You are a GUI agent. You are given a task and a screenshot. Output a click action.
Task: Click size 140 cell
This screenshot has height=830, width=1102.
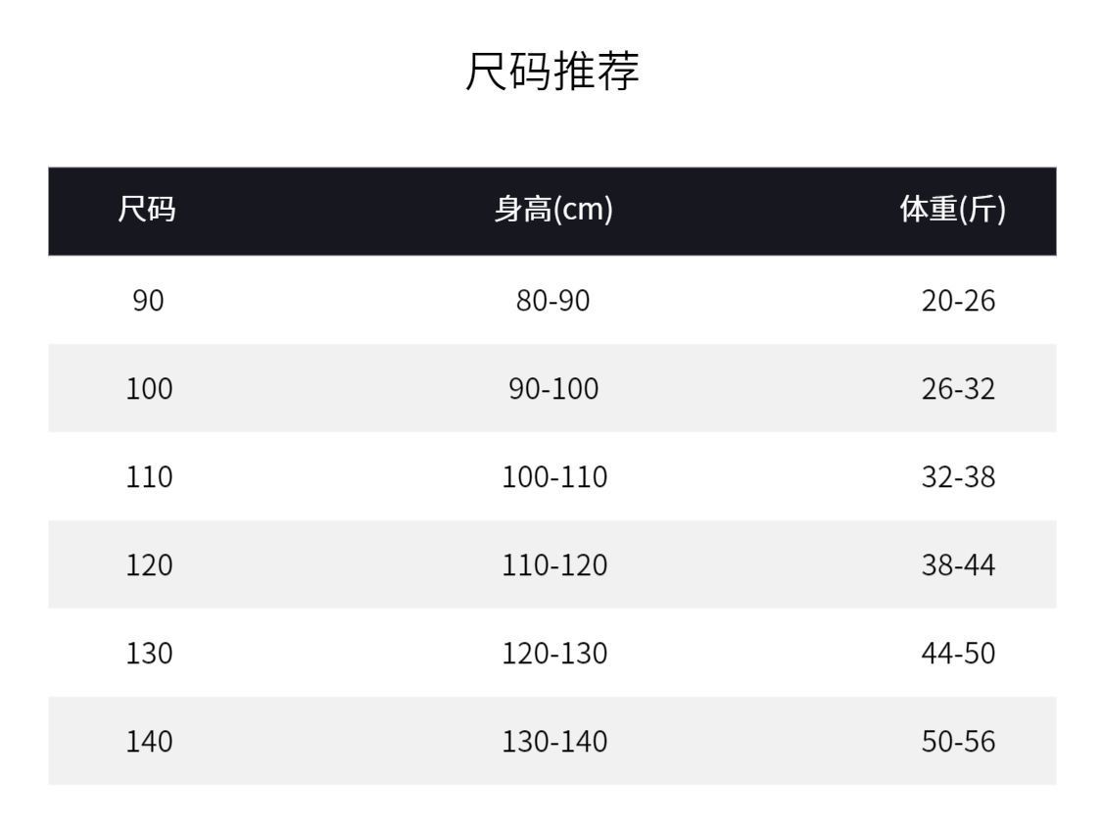[x=149, y=742]
